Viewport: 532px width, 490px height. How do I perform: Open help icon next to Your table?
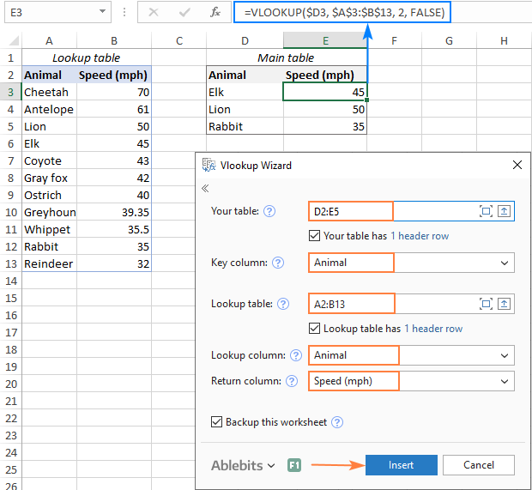269,211
